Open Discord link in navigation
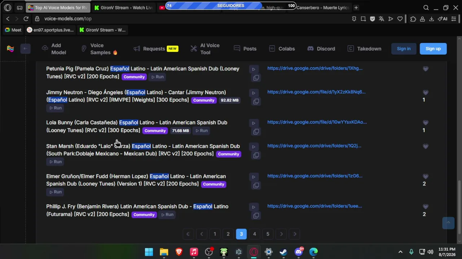Viewport: 462px width, 259px height. click(321, 49)
